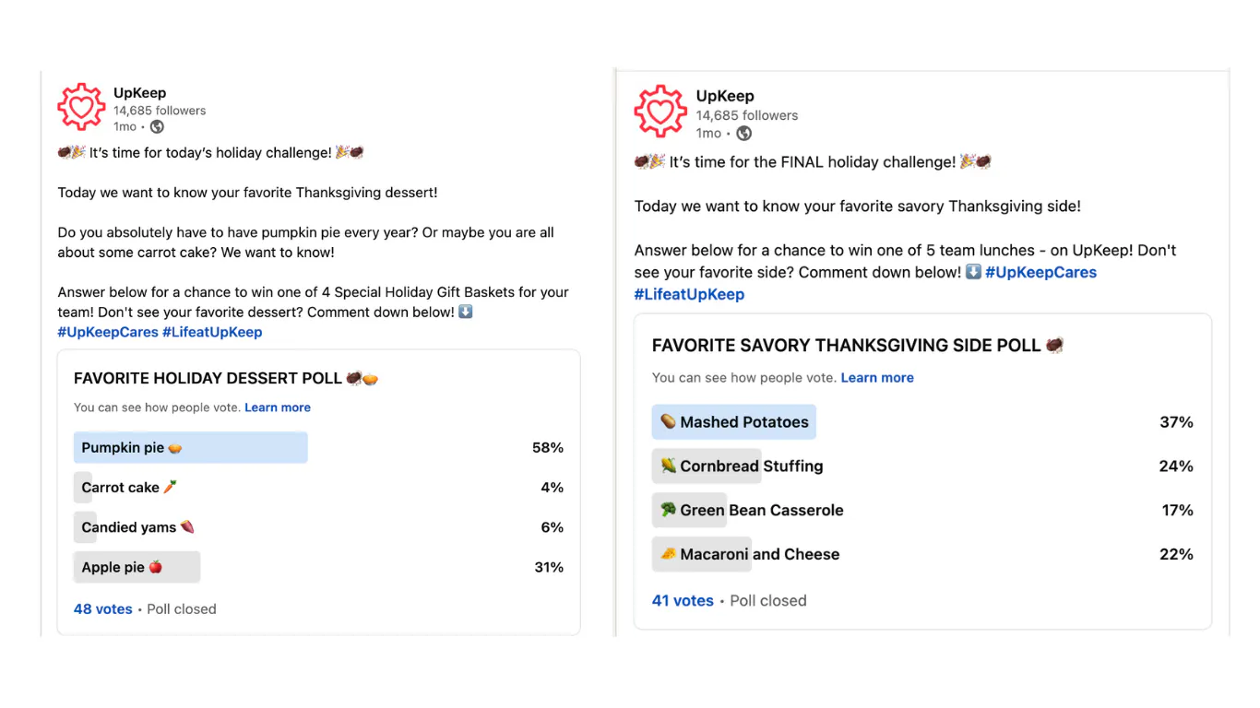Viewport: 1260px width, 708px height.
Task: Open Learn more in the savory side poll
Action: 877,377
